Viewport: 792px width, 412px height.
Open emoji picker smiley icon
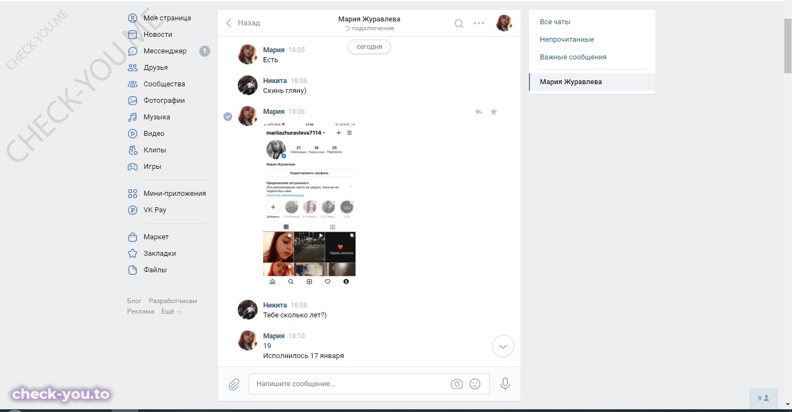coord(475,384)
